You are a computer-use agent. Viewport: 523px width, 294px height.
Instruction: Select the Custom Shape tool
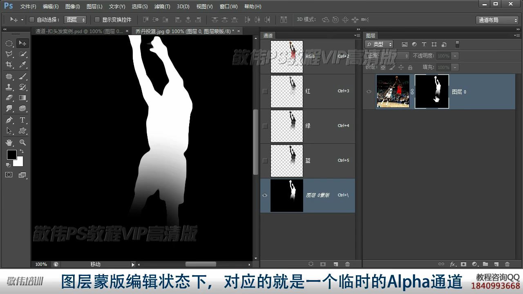click(x=22, y=131)
